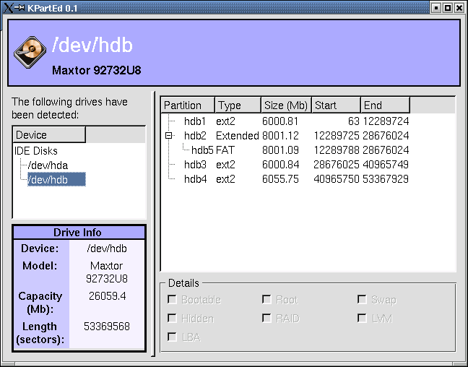This screenshot has width=468, height=367.
Task: Enable the LVM checkbox
Action: (362, 319)
